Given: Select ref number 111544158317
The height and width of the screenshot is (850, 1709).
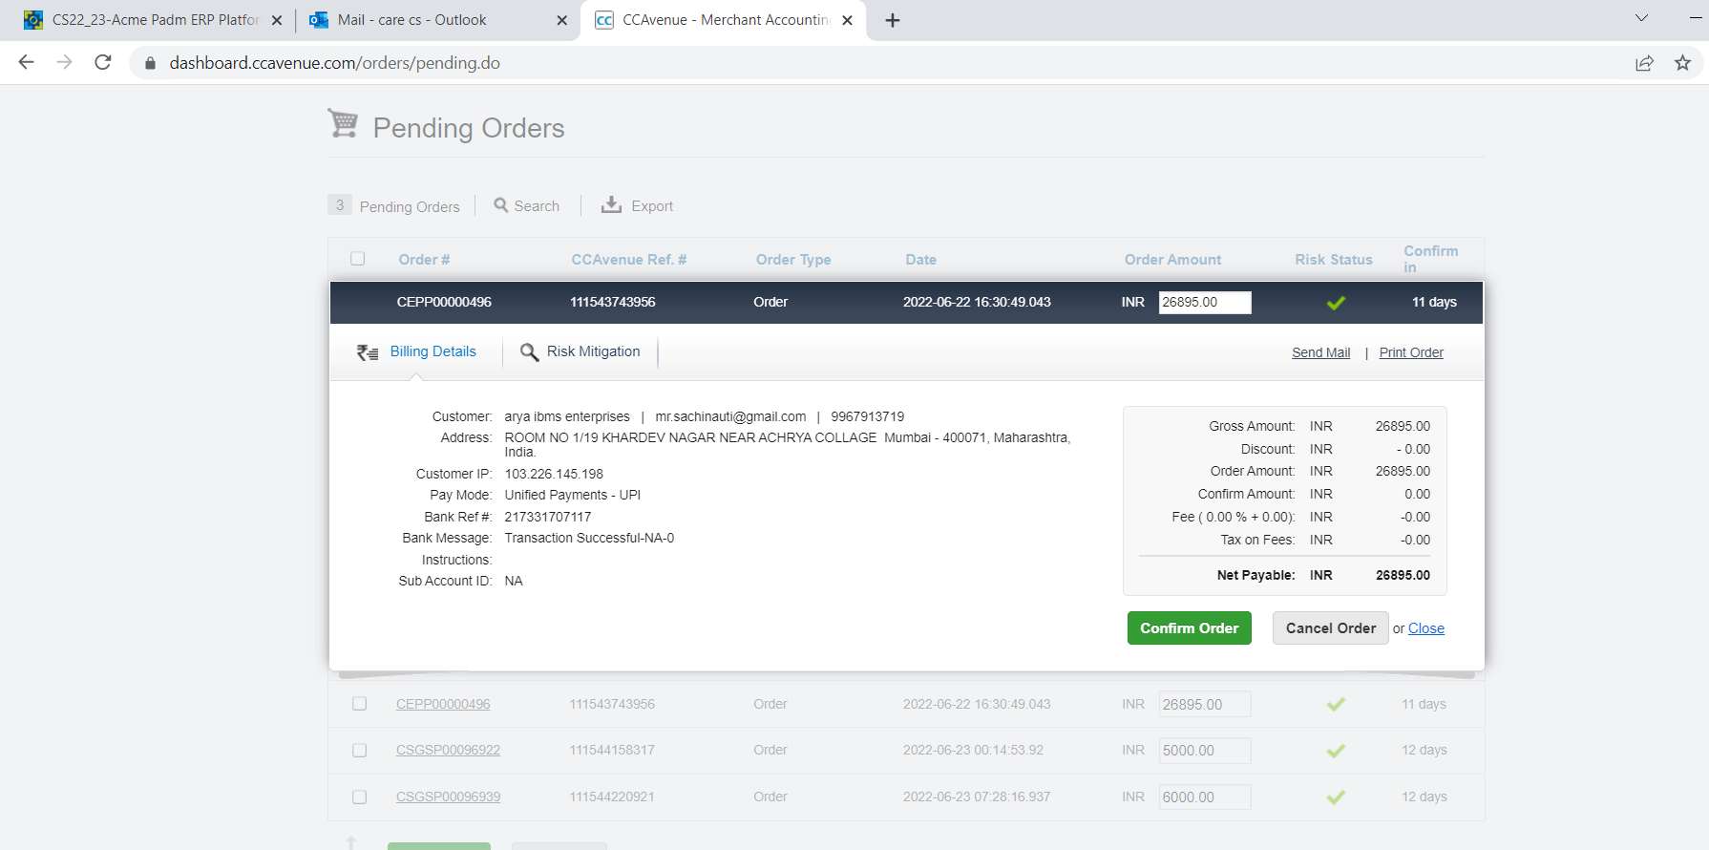Looking at the screenshot, I should (x=612, y=750).
